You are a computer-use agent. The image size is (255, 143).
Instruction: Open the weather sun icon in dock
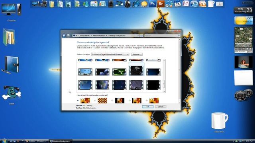tap(144, 4)
